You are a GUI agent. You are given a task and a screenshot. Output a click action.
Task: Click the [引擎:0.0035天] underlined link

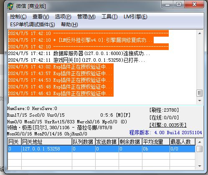click(168, 125)
